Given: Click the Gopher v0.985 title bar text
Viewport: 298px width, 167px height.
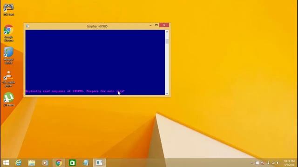Looking at the screenshot, I should 97,26.
